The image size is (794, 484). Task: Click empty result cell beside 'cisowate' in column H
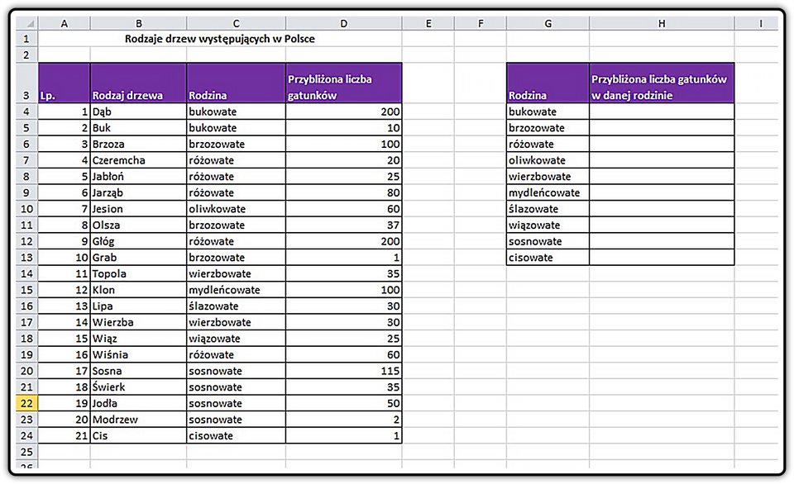[662, 258]
